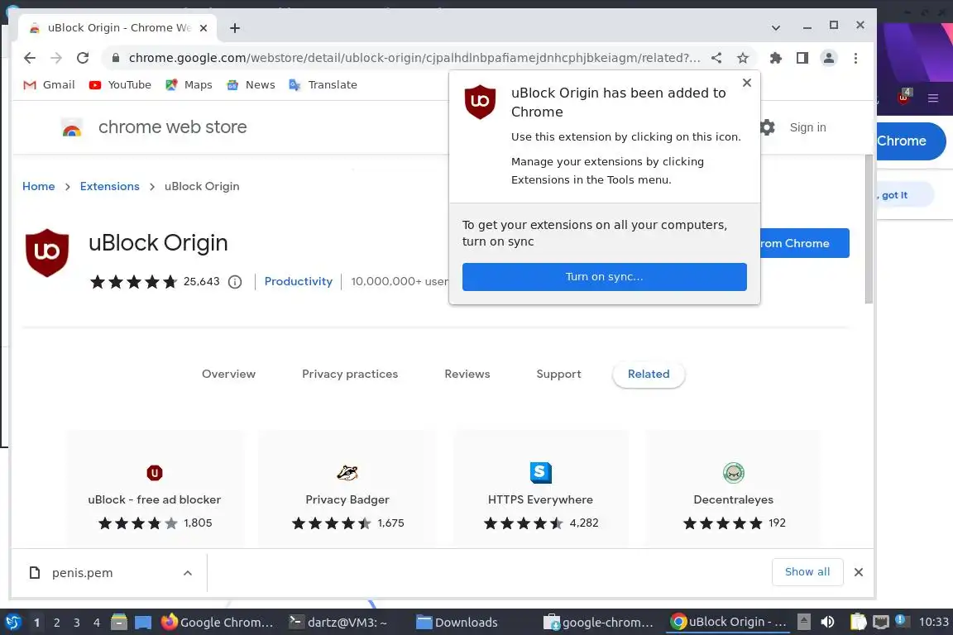Viewport: 953px width, 635px height.
Task: Click Turn on sync button
Action: click(x=604, y=276)
